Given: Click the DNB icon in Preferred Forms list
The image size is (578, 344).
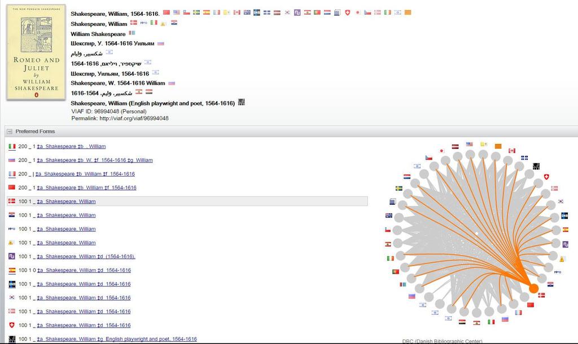Looking at the screenshot, I should point(12,284).
